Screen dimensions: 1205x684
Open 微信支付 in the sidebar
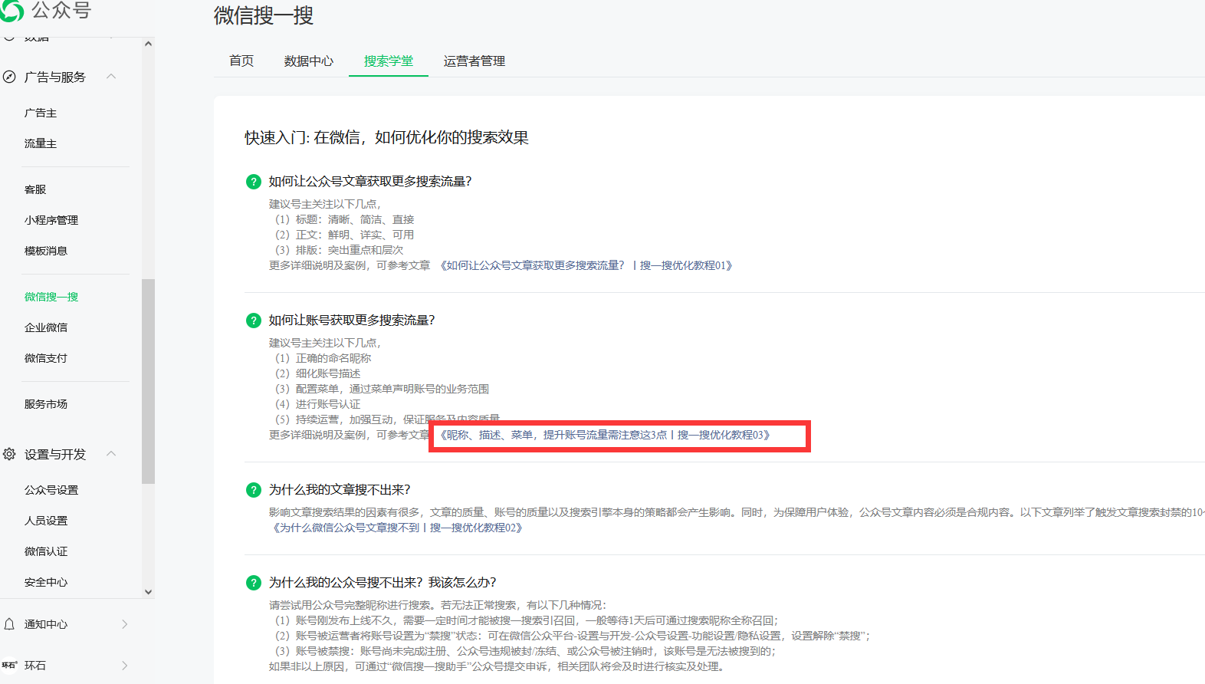click(46, 358)
